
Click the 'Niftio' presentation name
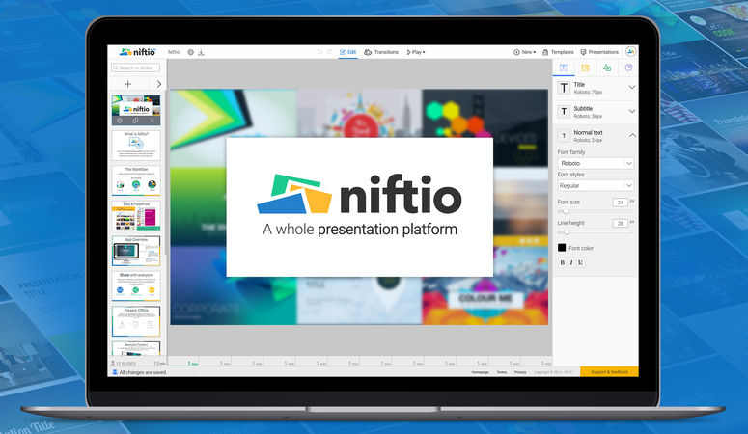(x=174, y=52)
